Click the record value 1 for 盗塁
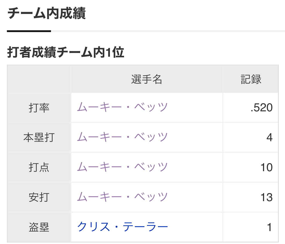The image size is (285, 244). pyautogui.click(x=269, y=228)
